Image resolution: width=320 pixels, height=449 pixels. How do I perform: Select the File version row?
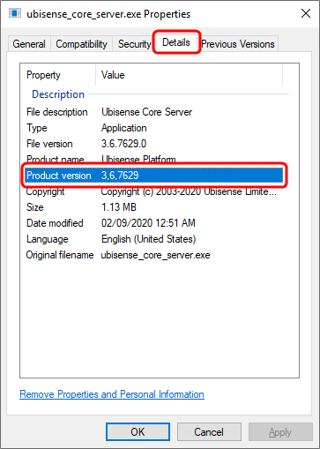point(154,144)
